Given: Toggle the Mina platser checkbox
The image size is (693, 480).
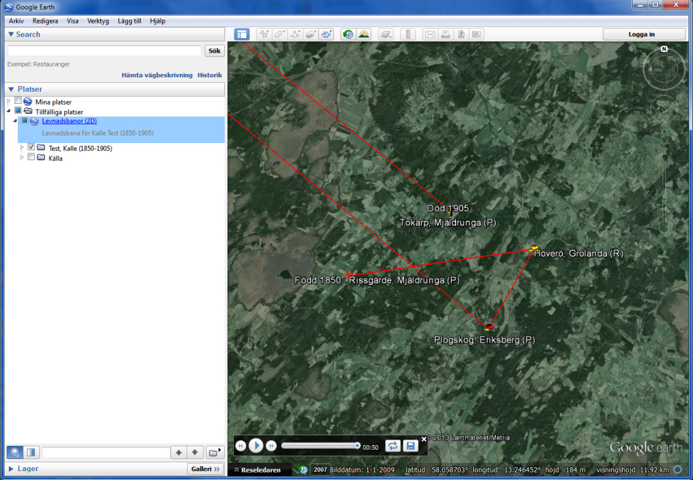Looking at the screenshot, I should (x=18, y=101).
